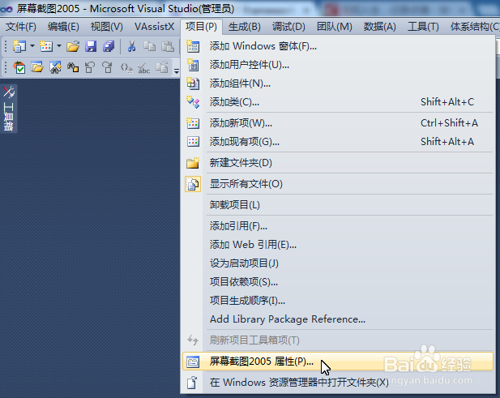Viewport: 500px width, 398px height.
Task: Open the 数据(A) menu
Action: click(x=379, y=27)
